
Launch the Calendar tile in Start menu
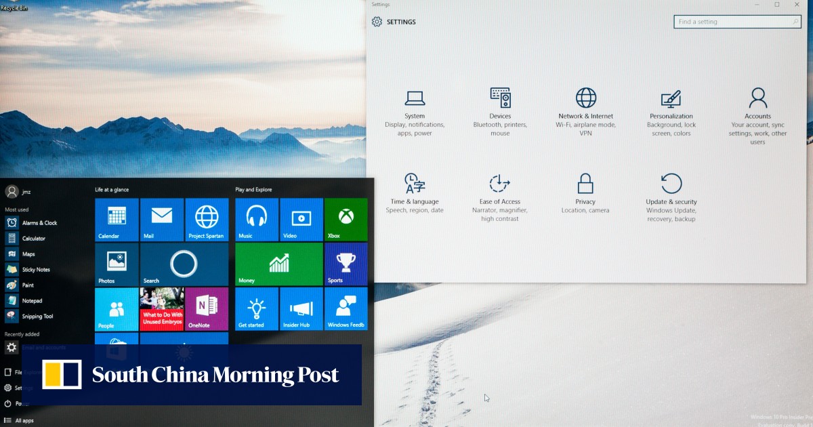coord(117,220)
